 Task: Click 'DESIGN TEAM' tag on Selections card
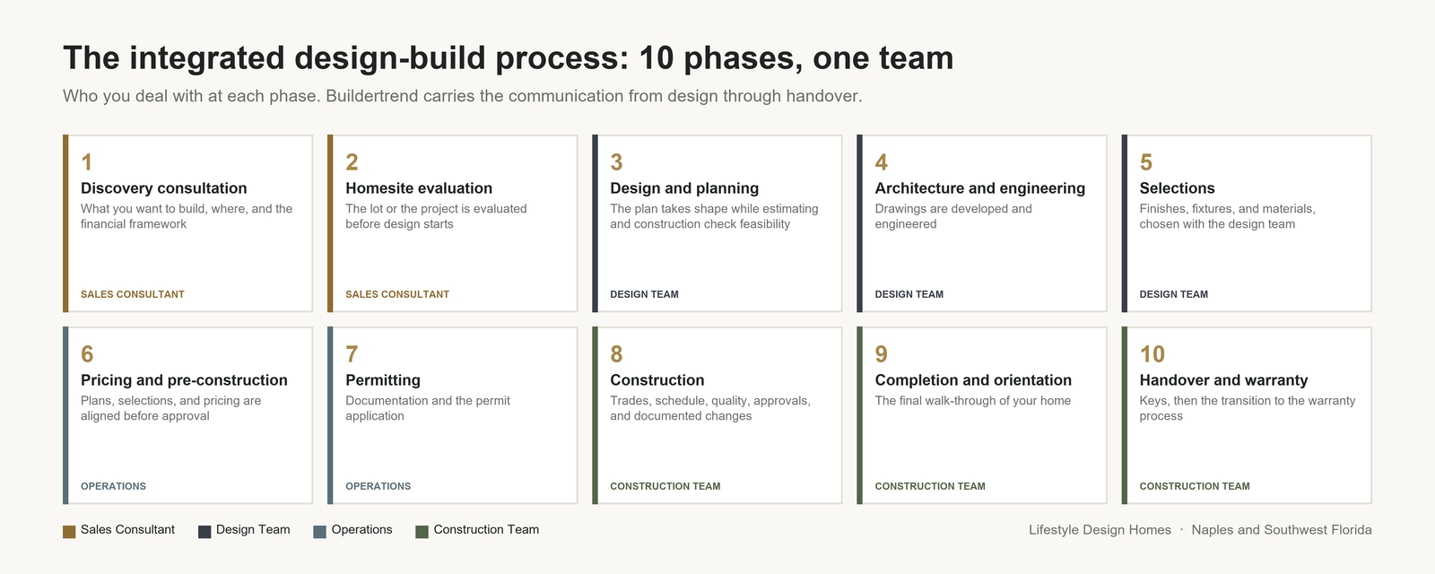[1173, 294]
